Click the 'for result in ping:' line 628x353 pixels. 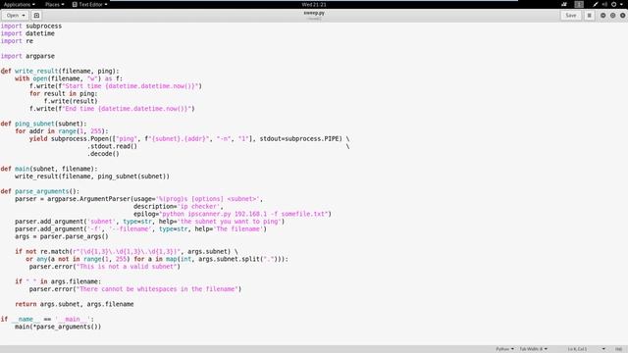[x=63, y=94]
